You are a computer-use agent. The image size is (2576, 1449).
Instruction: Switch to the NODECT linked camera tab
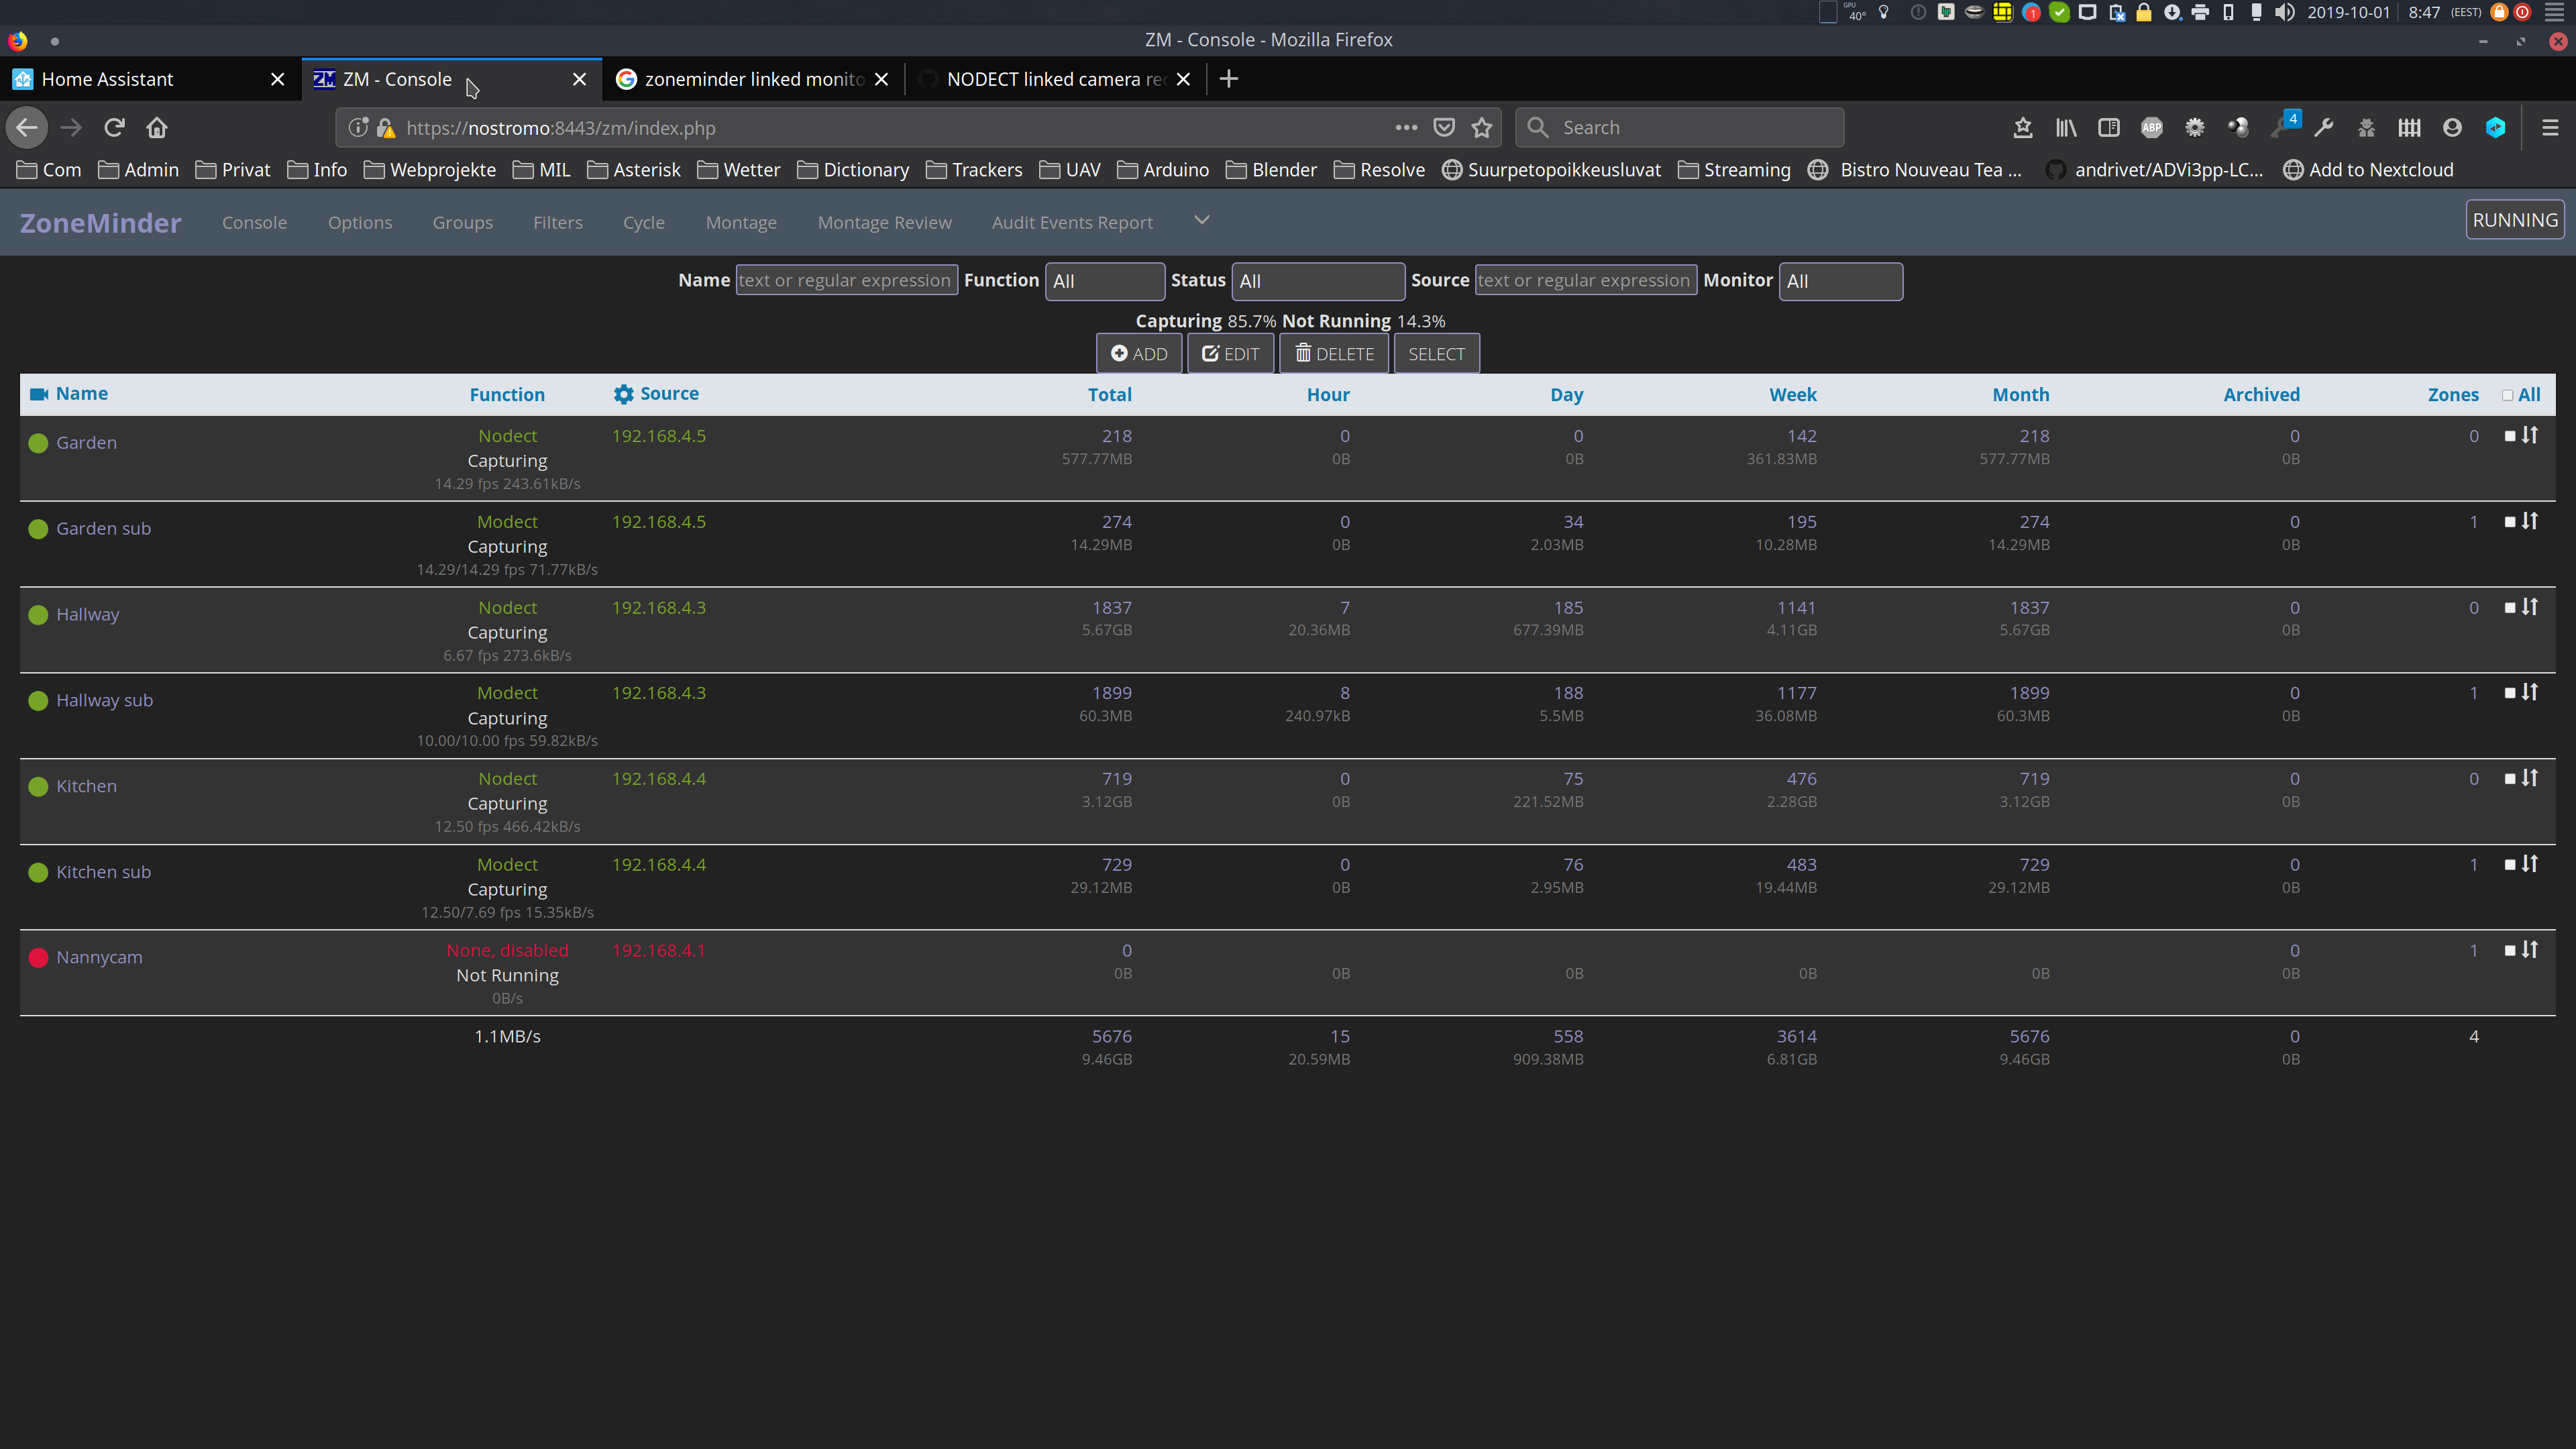tap(1056, 79)
